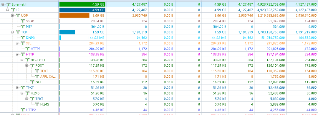Click the icon of the 51.26 KB TPKT row
This screenshot has height=115, width=318.
coord(23,88)
